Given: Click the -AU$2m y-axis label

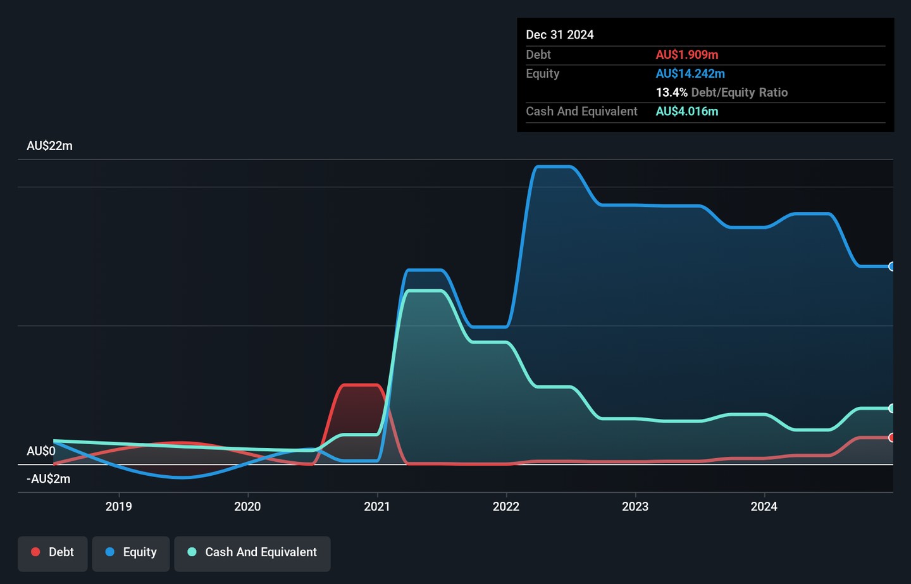Looking at the screenshot, I should [x=48, y=479].
